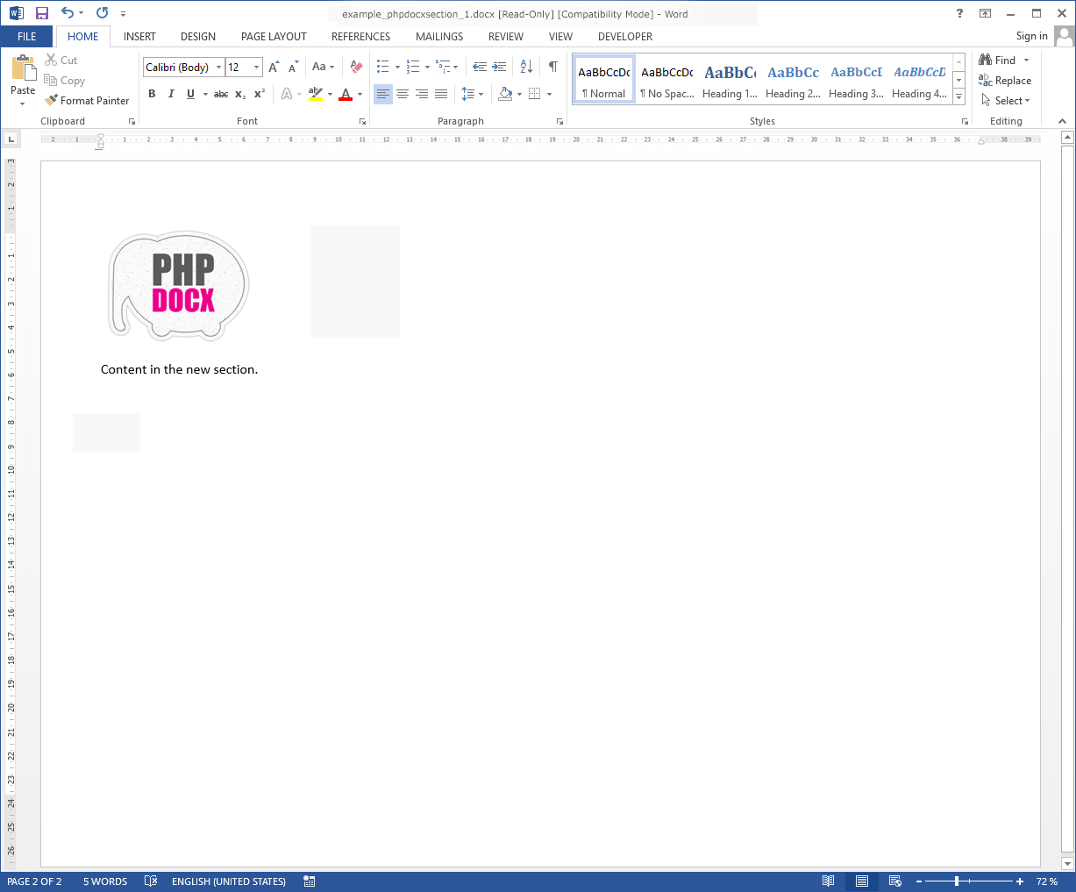This screenshot has width=1076, height=892.
Task: Apply yellow text highlight color
Action: (316, 94)
